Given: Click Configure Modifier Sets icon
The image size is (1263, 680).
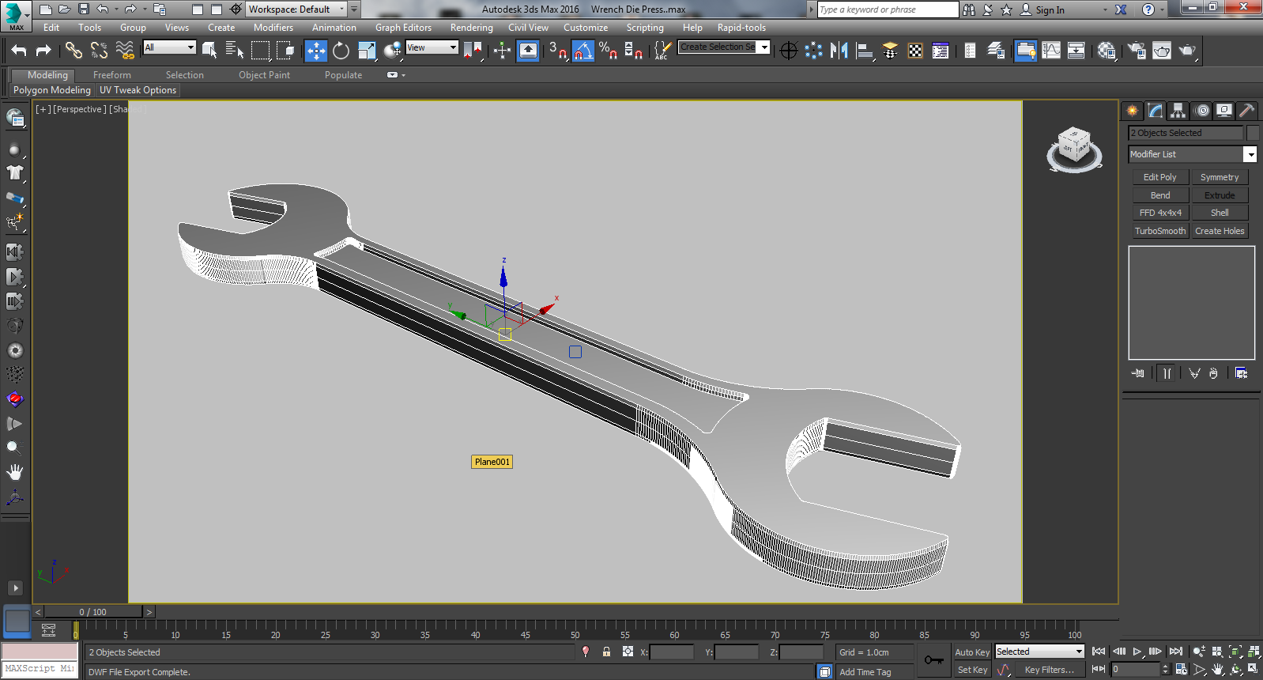Looking at the screenshot, I should (x=1241, y=373).
